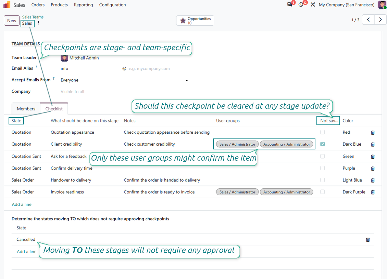Open the Orders menu

(x=38, y=5)
